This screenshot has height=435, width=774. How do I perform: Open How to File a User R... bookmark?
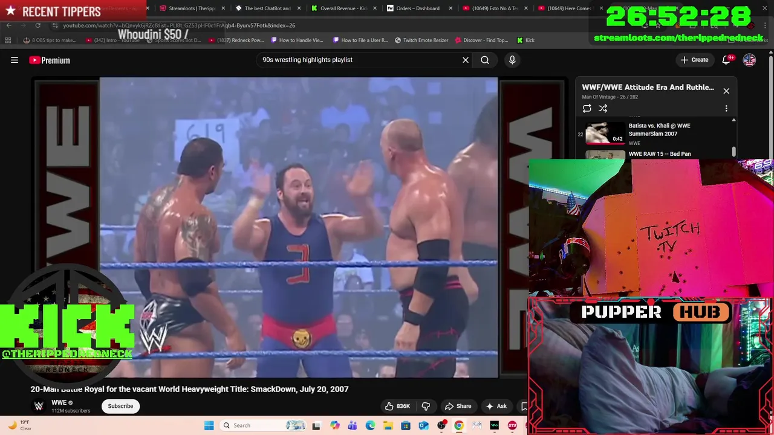(360, 40)
